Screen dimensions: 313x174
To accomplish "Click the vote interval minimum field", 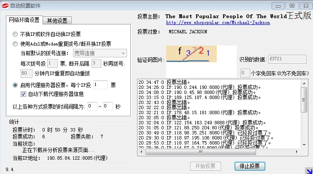I will (x=92, y=107).
